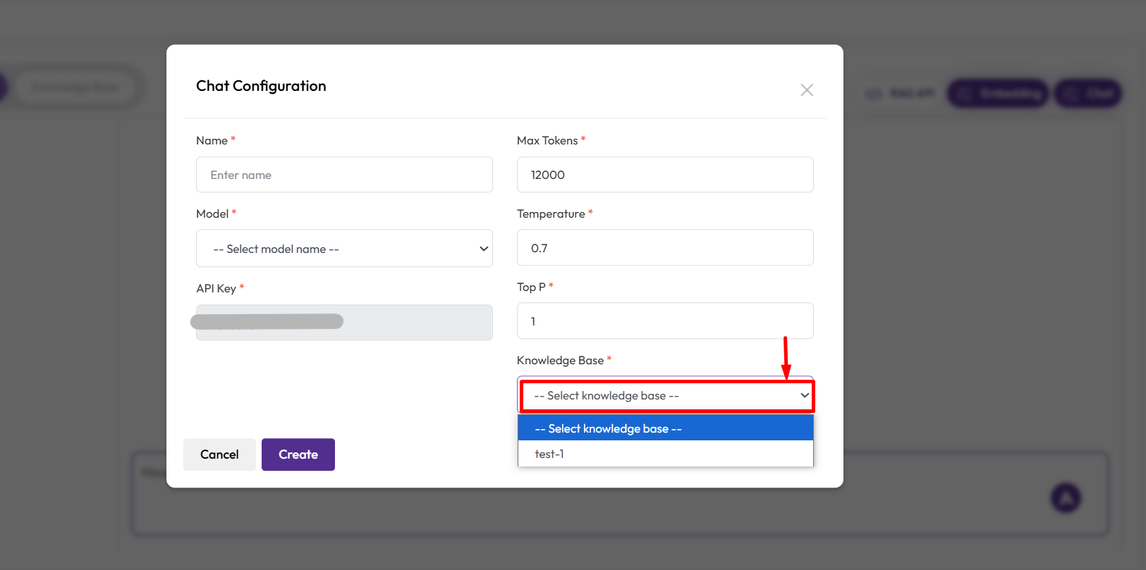Click the RAG API eye icon
This screenshot has height=570, width=1146.
pos(874,94)
